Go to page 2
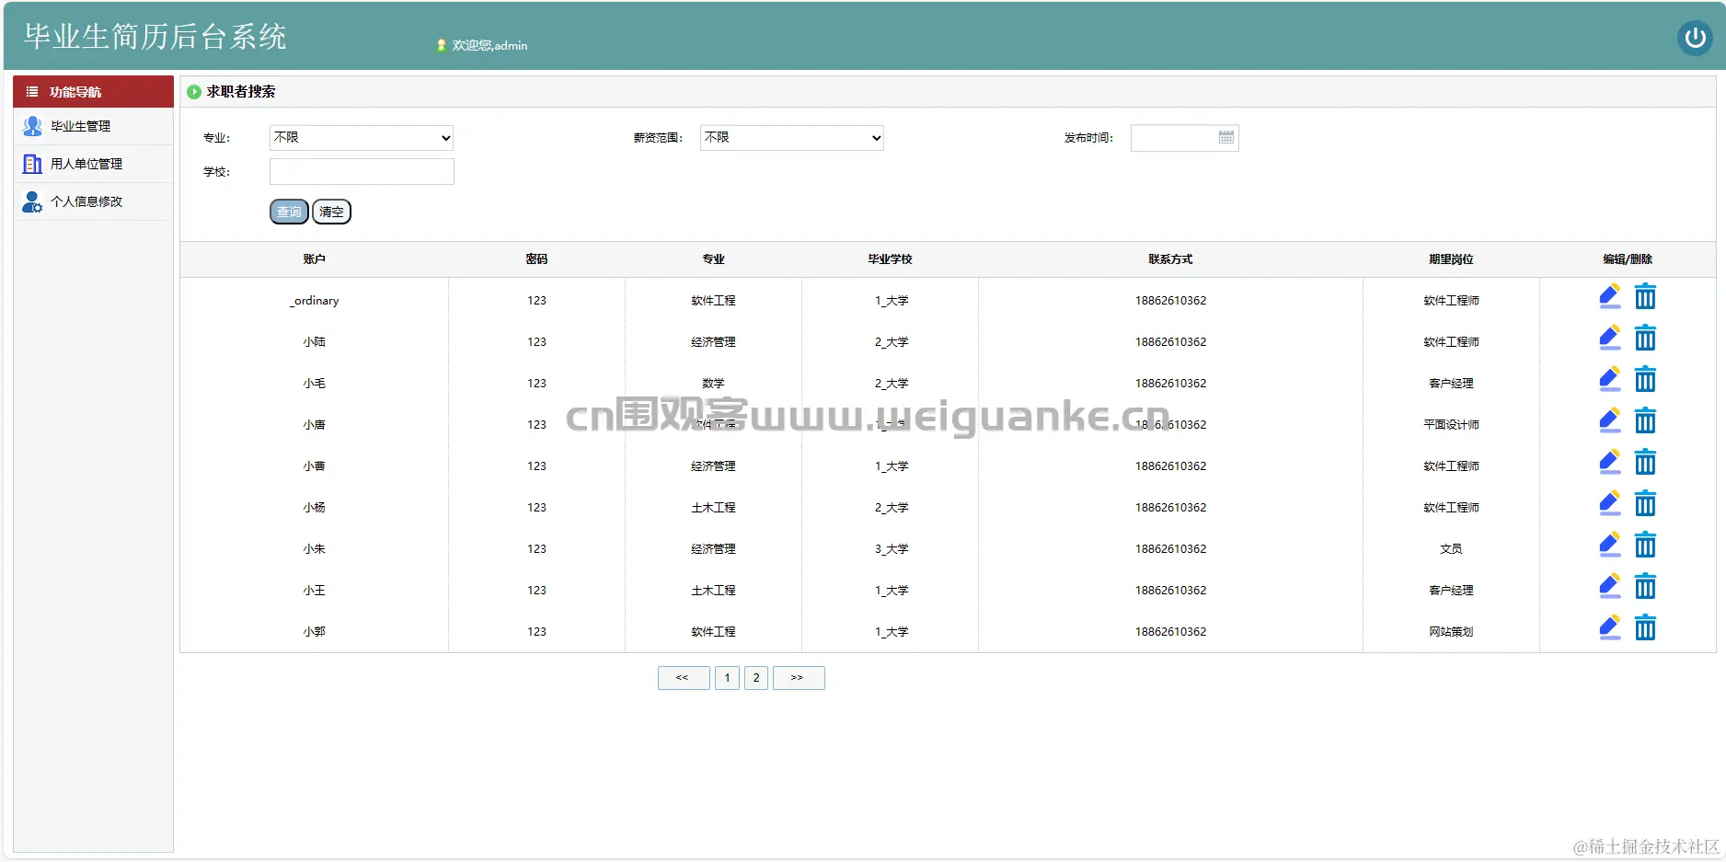This screenshot has height=862, width=1726. 756,678
